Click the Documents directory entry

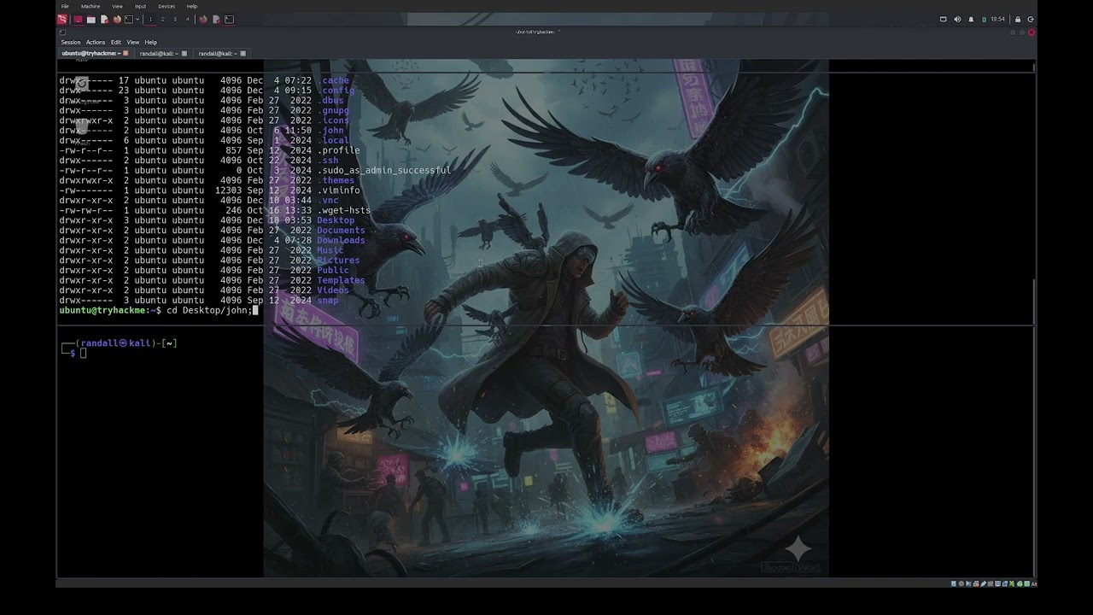click(x=341, y=231)
